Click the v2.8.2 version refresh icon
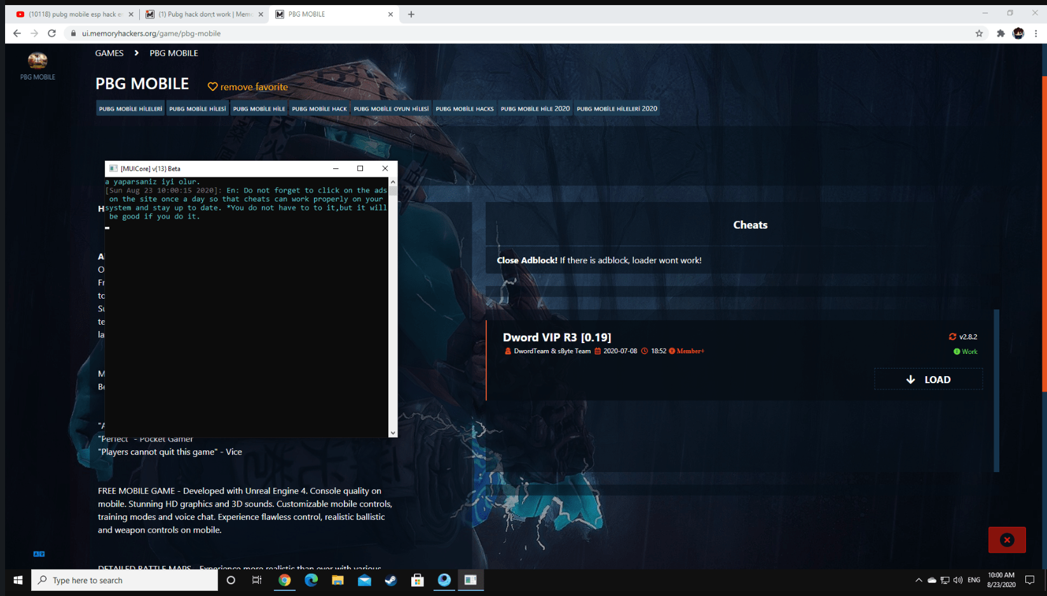The image size is (1047, 596). (952, 337)
